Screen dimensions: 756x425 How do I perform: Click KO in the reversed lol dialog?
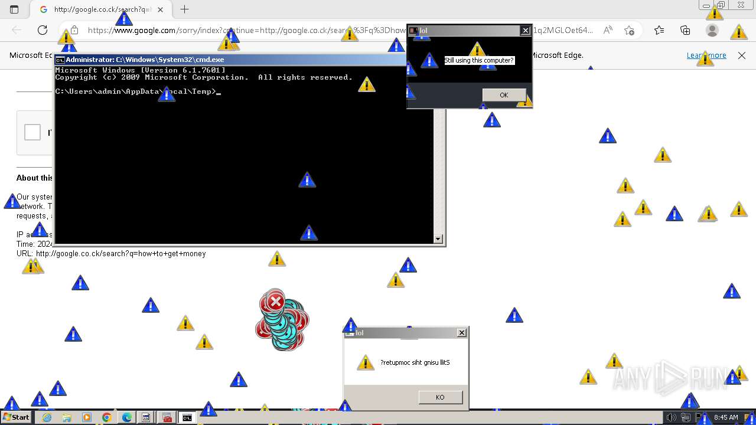click(440, 397)
